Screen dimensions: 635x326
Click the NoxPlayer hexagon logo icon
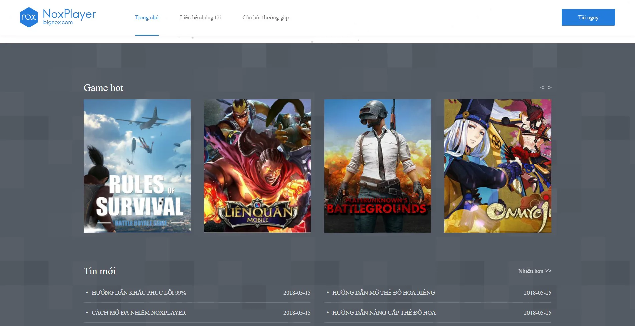click(x=29, y=17)
